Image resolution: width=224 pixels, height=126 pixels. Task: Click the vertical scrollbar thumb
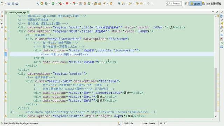(x=216, y=90)
